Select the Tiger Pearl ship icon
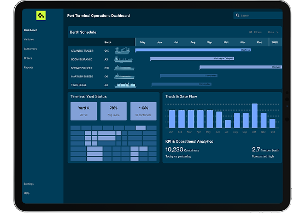The height and width of the screenshot is (213, 306). [x=125, y=85]
